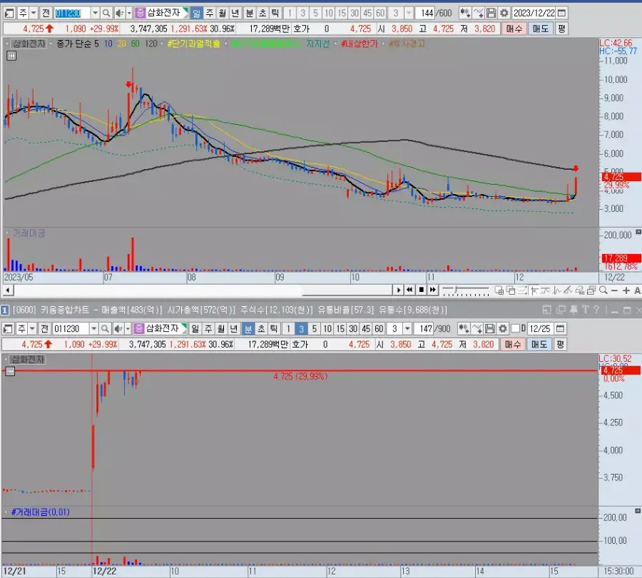
Task: Open upper chart settings gear
Action: tap(504, 13)
